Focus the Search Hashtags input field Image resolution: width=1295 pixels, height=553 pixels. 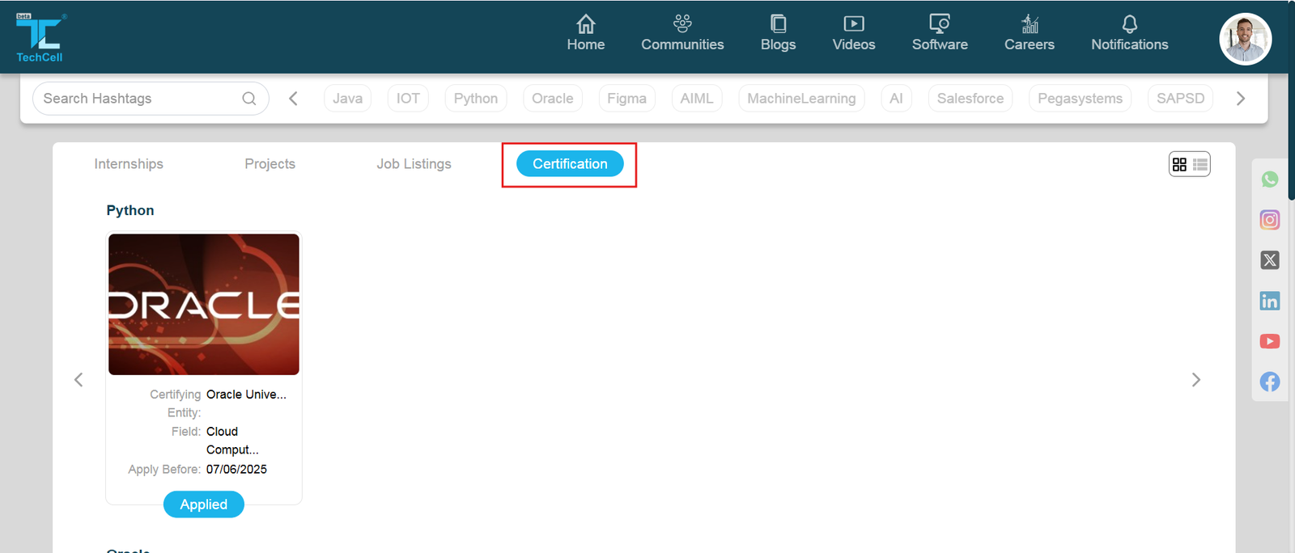[138, 99]
